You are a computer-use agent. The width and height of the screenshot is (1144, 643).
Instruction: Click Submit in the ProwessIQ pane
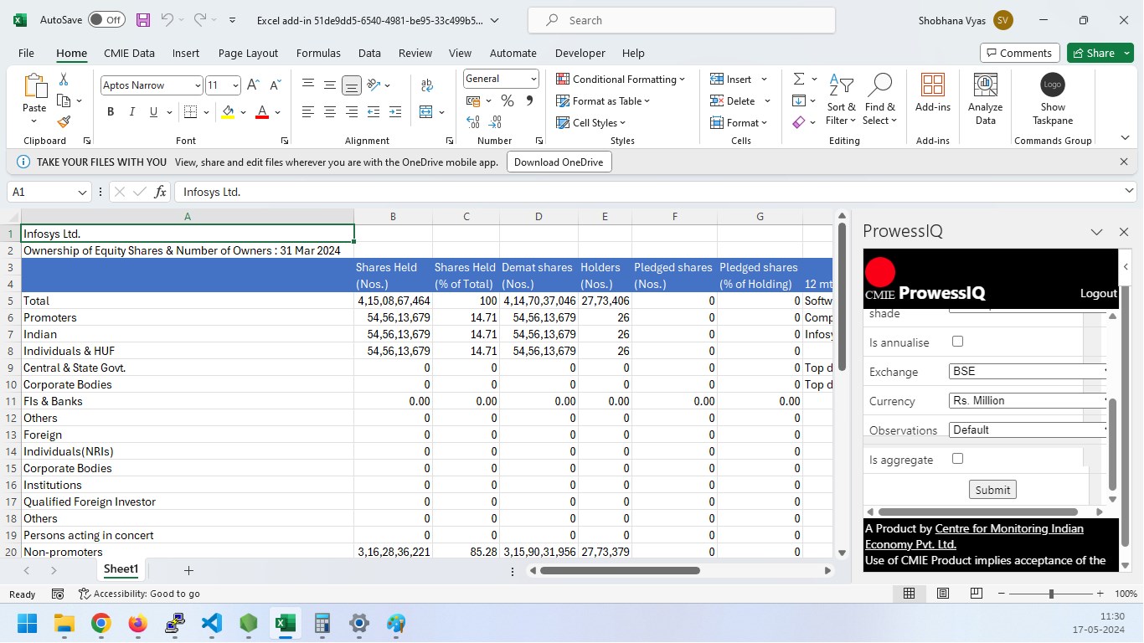pos(992,490)
